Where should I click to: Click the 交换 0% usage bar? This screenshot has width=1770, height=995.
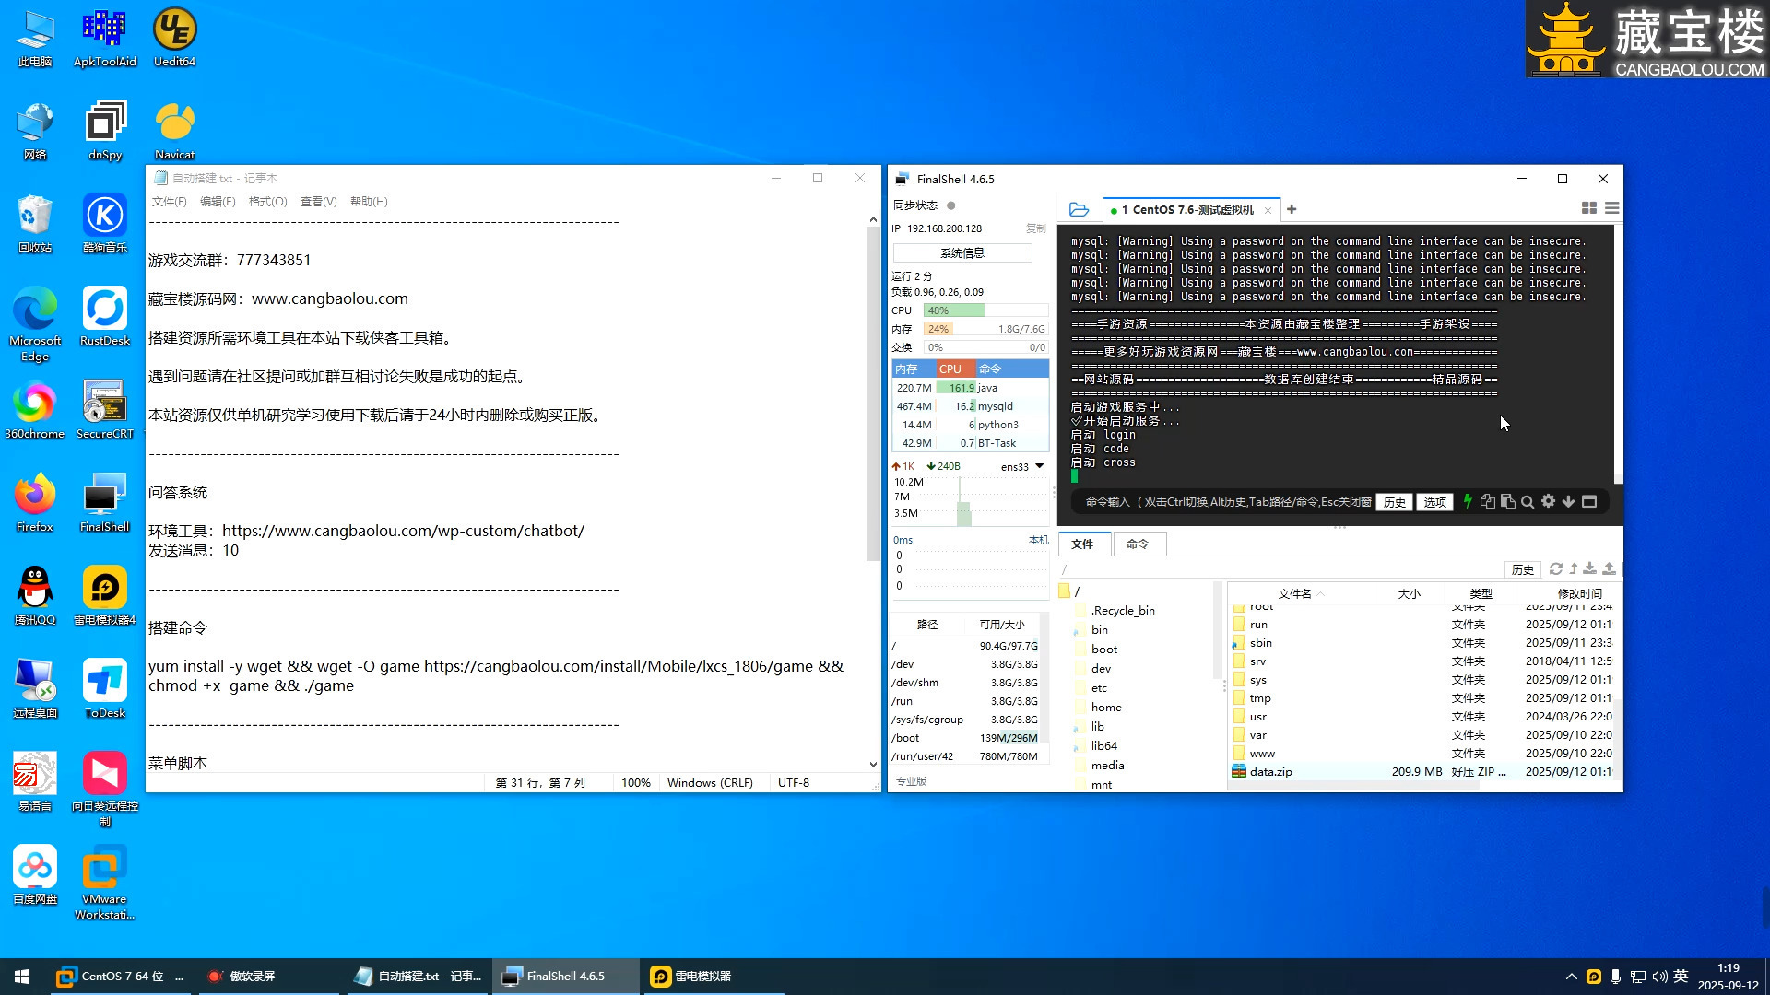click(x=985, y=347)
